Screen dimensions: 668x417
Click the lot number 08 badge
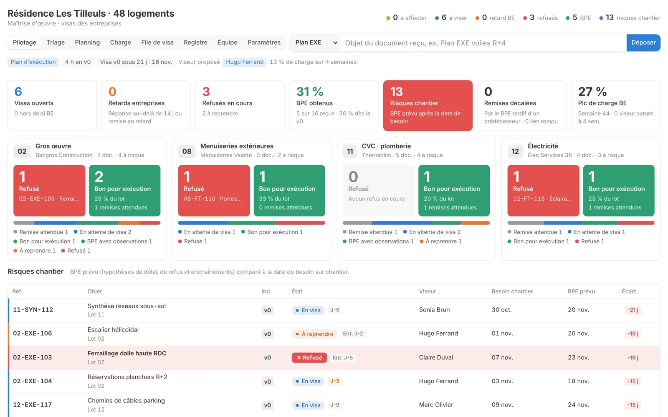tap(187, 151)
